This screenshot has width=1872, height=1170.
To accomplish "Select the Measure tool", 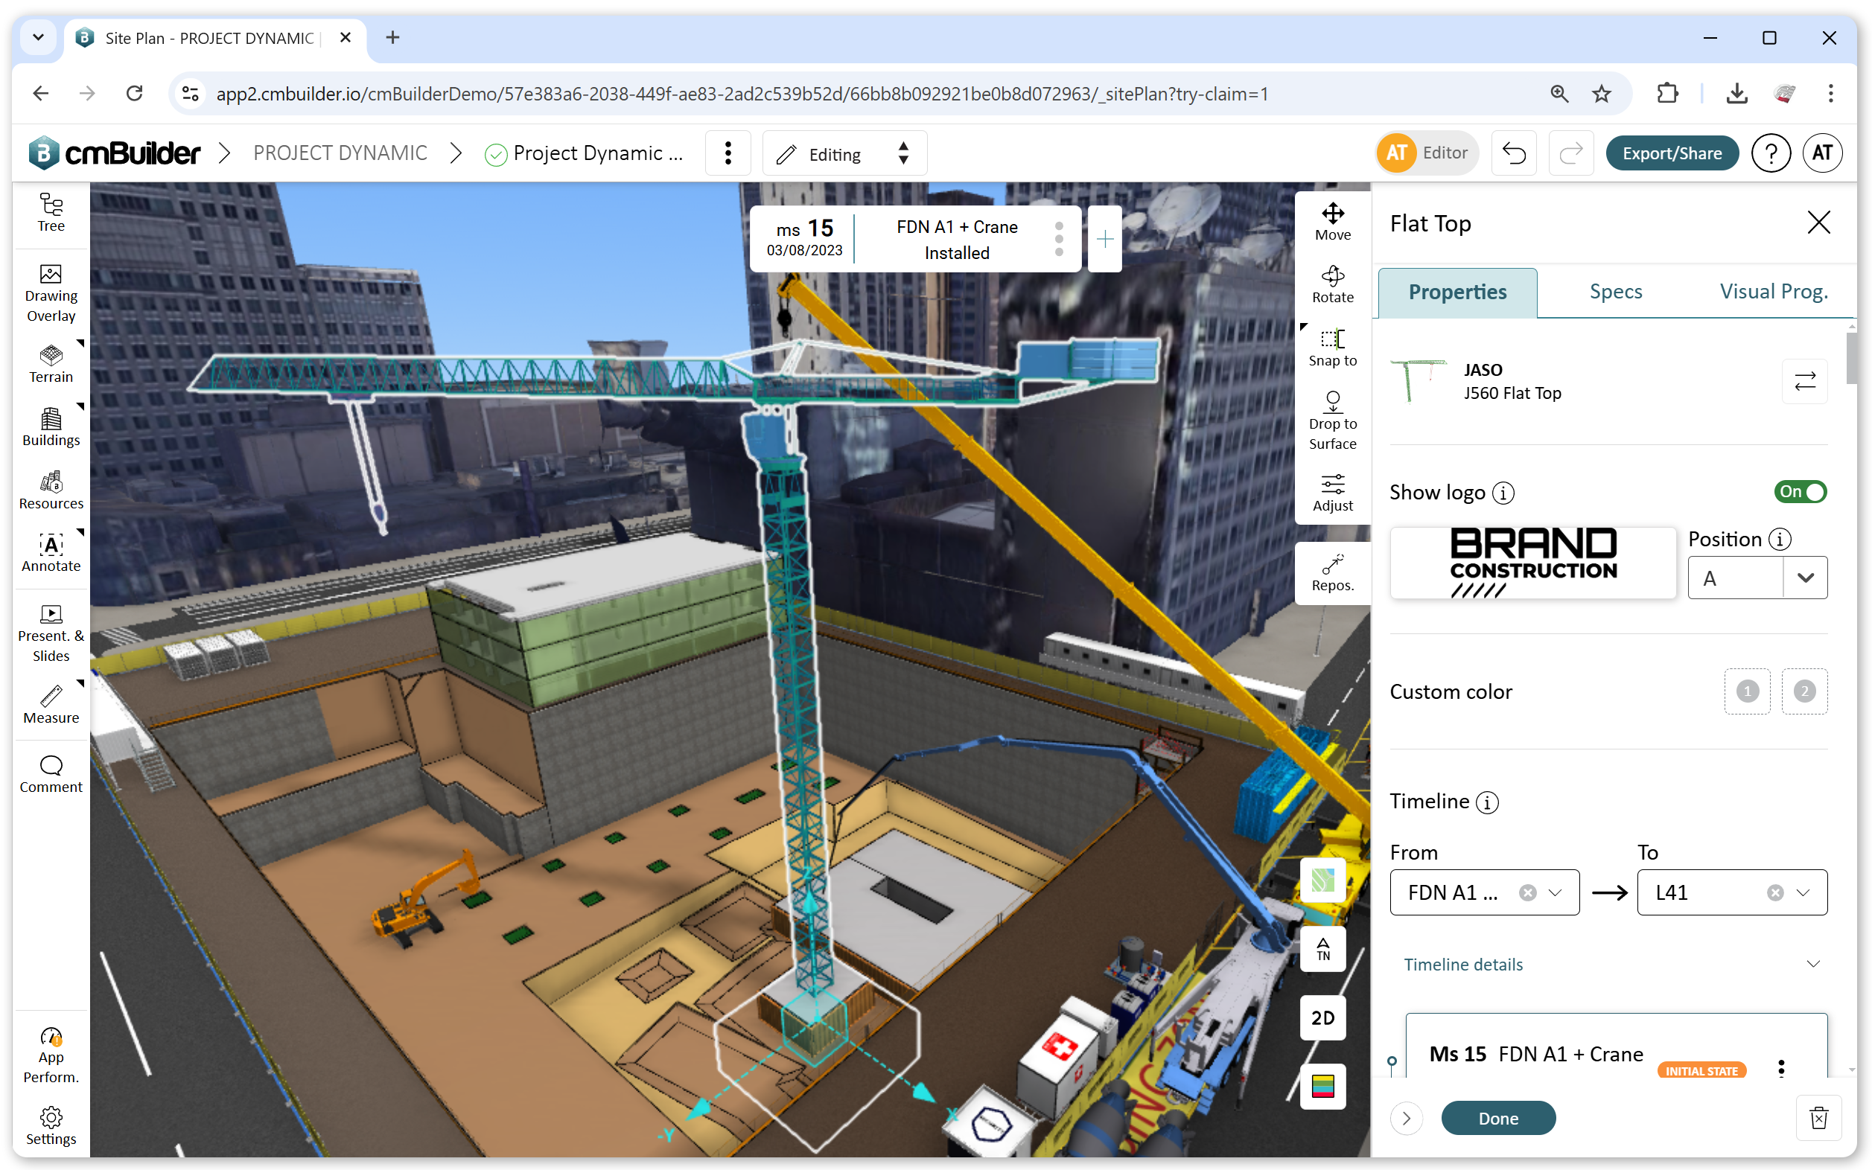I will [51, 704].
